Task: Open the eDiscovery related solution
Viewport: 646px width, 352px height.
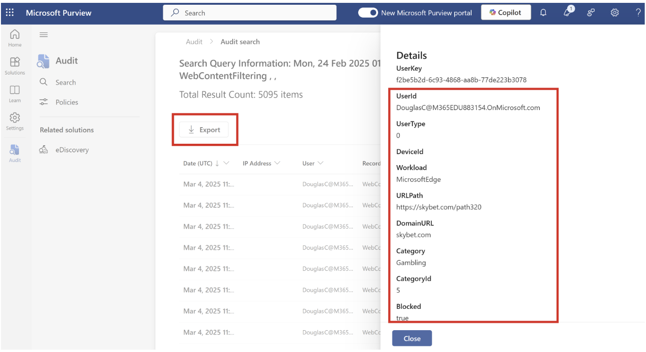Action: click(x=72, y=149)
